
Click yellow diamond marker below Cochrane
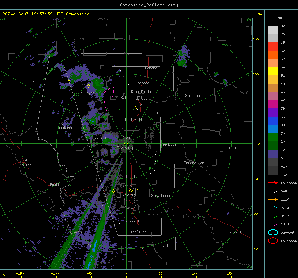(x=113, y=191)
